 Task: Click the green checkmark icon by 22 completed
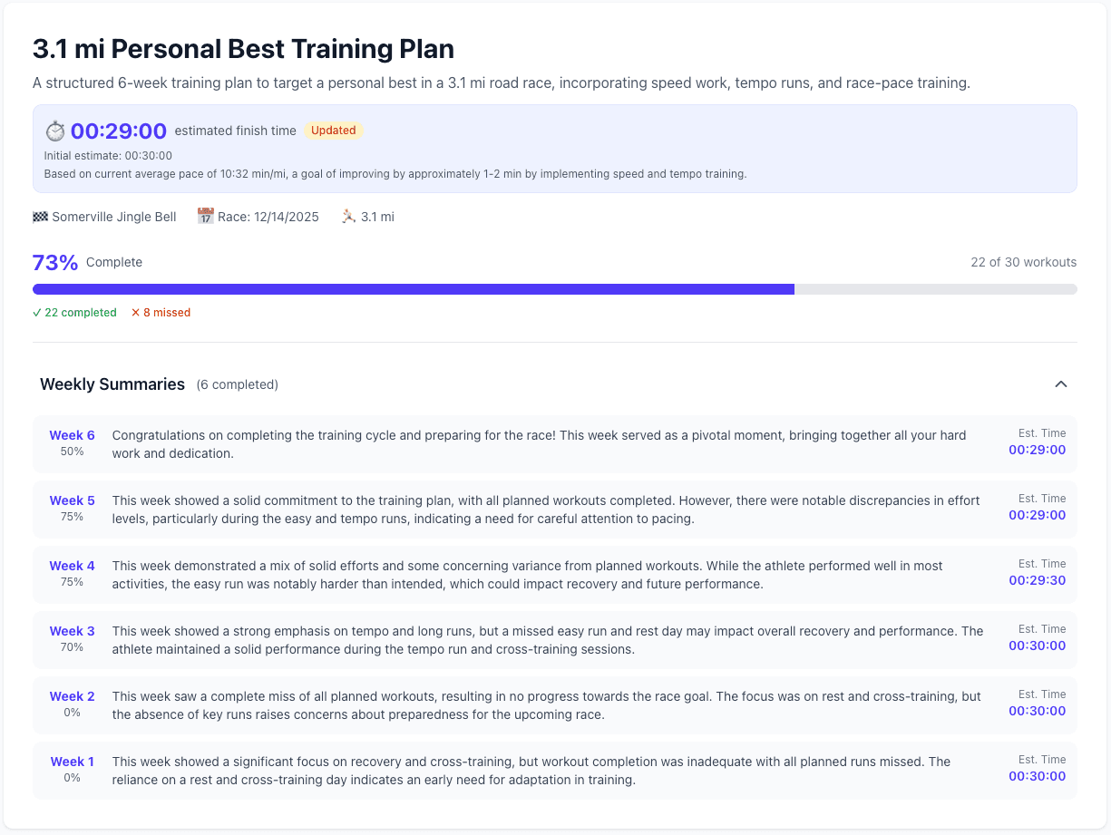(x=37, y=312)
